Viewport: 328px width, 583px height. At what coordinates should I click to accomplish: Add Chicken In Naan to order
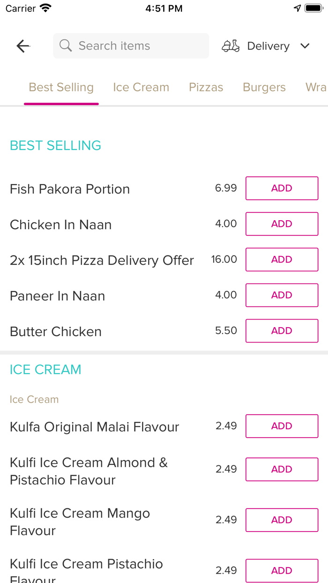point(282,224)
